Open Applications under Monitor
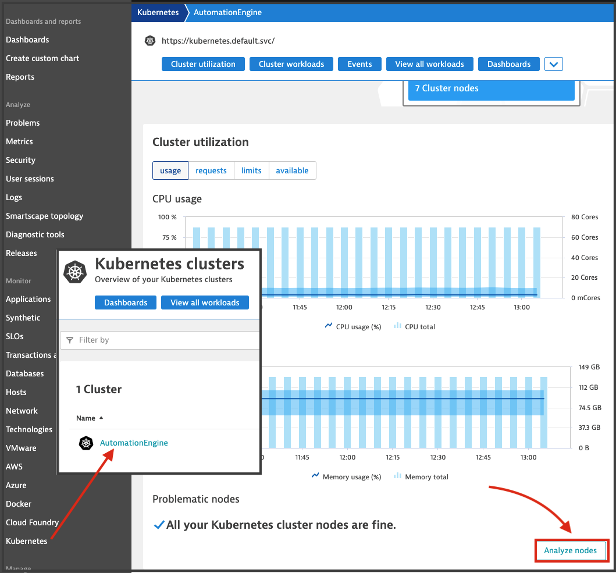This screenshot has height=573, width=616. (29, 299)
